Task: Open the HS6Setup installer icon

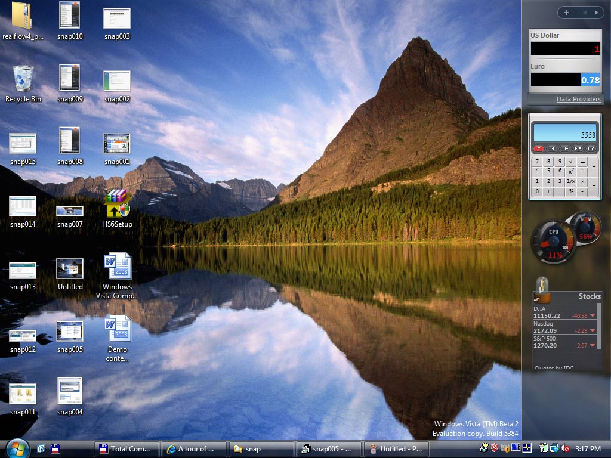Action: pos(117,204)
